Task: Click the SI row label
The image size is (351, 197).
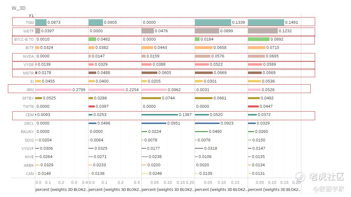Action: tap(32, 82)
